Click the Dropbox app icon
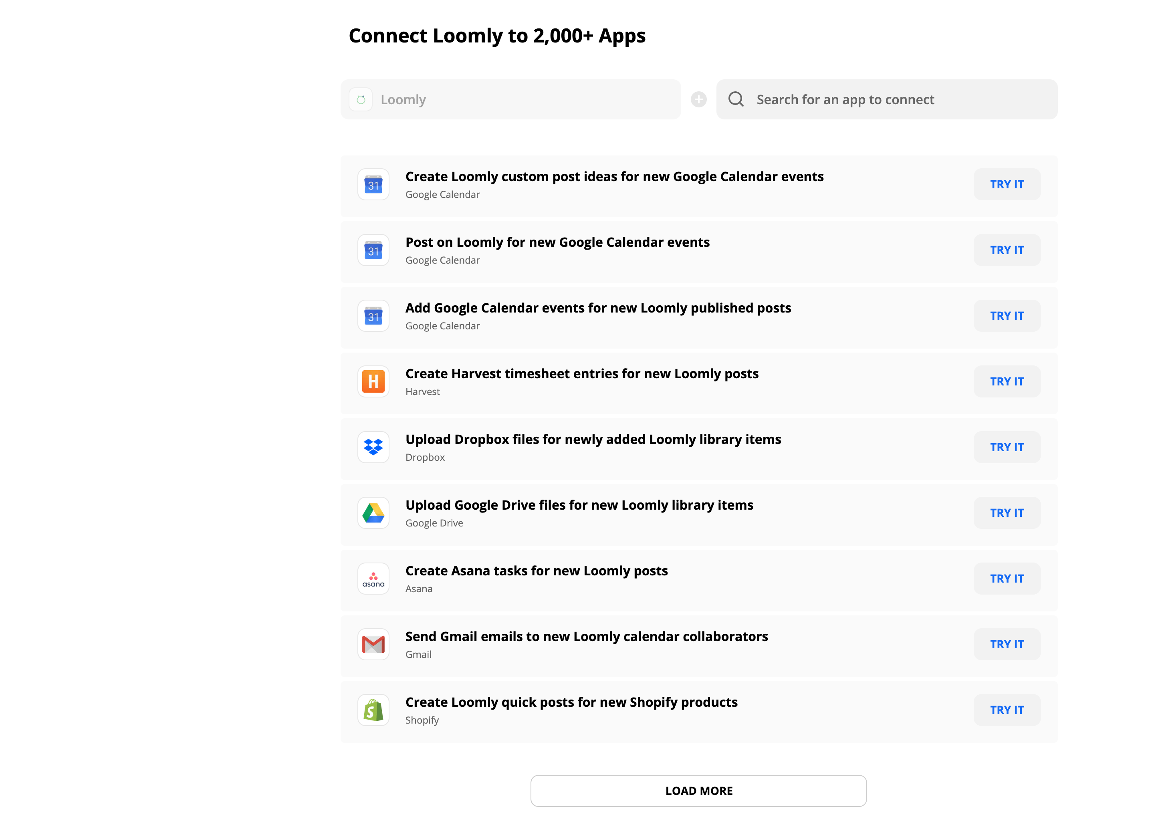The width and height of the screenshot is (1154, 833). click(x=373, y=447)
